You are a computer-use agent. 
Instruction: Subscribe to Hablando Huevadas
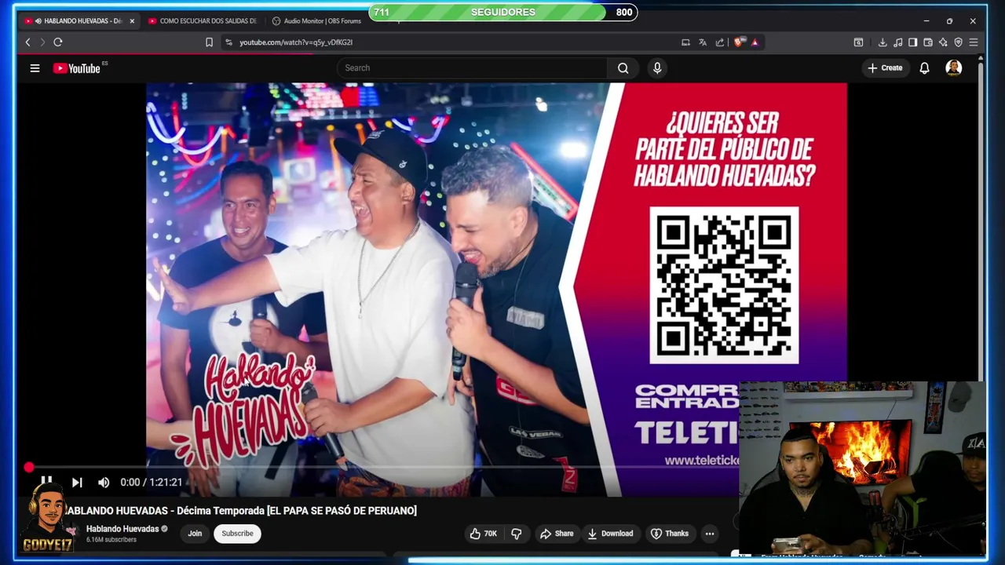pyautogui.click(x=237, y=534)
